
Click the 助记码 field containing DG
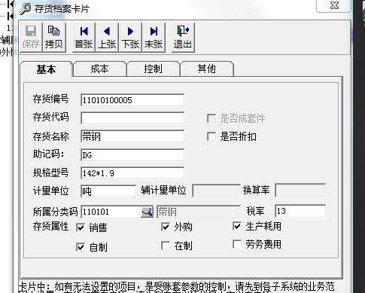[x=132, y=155]
